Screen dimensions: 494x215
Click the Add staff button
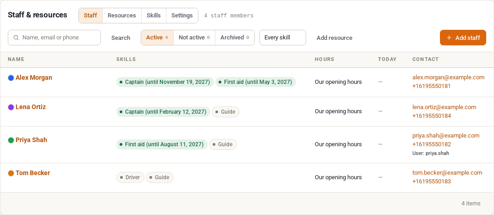pos(463,38)
